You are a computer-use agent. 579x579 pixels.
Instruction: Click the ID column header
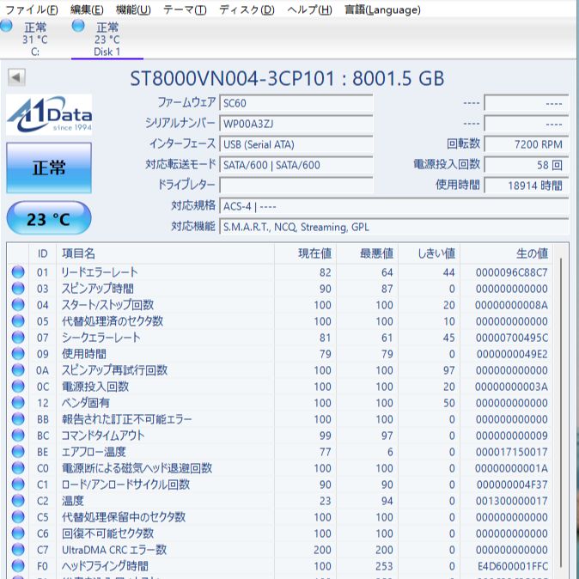pyautogui.click(x=42, y=253)
